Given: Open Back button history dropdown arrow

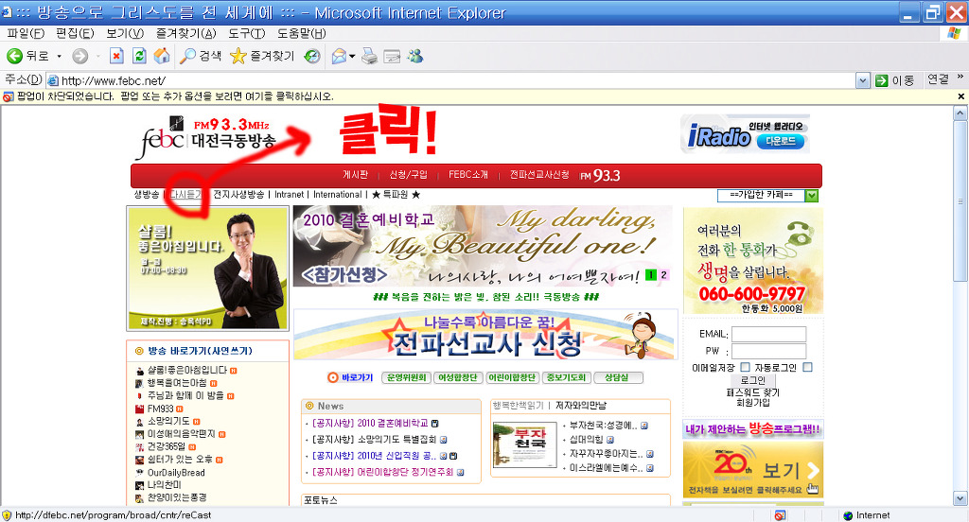Looking at the screenshot, I should pyautogui.click(x=60, y=56).
